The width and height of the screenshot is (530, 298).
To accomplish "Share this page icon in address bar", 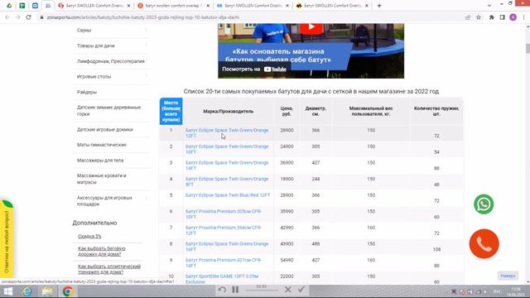I will (467, 17).
